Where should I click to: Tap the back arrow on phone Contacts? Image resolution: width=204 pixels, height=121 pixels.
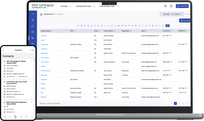3,50
